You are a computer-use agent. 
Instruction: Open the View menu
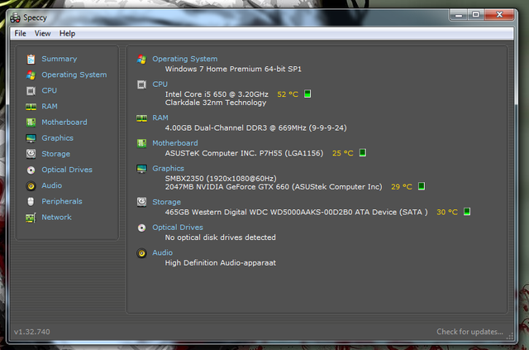click(42, 33)
